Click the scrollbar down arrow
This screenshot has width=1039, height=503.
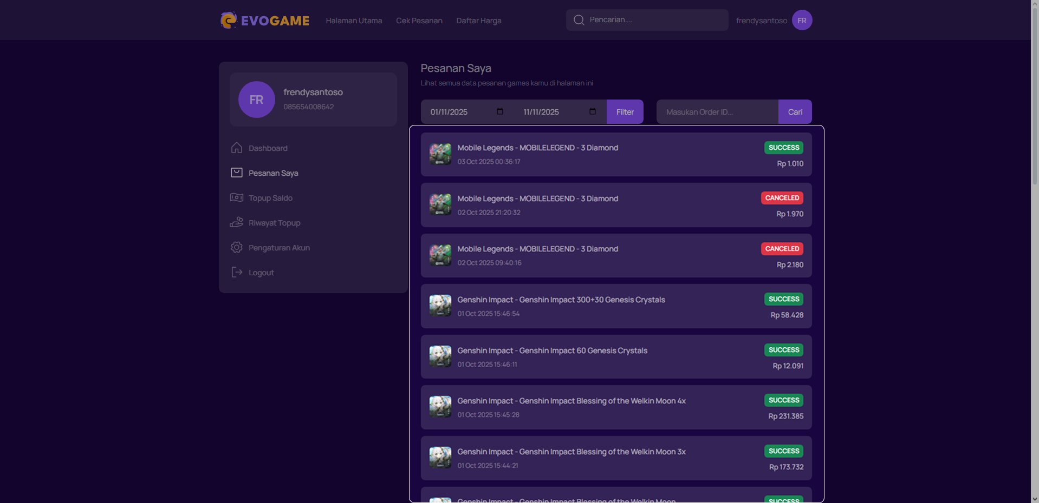coord(1035,499)
